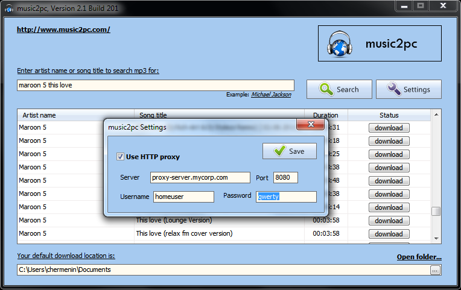Open the http://www.music2pc.com/ link
Image resolution: width=461 pixels, height=290 pixels.
click(x=63, y=30)
